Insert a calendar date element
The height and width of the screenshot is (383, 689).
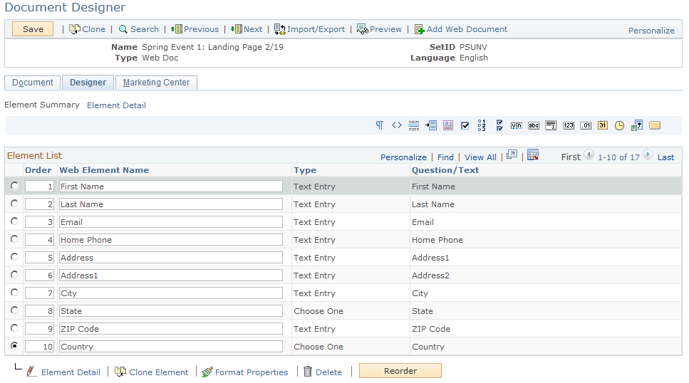pyautogui.click(x=603, y=125)
